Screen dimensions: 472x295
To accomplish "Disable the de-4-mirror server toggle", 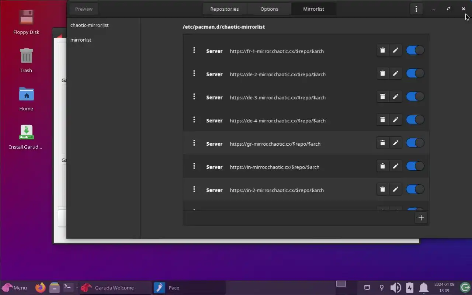I will click(415, 120).
